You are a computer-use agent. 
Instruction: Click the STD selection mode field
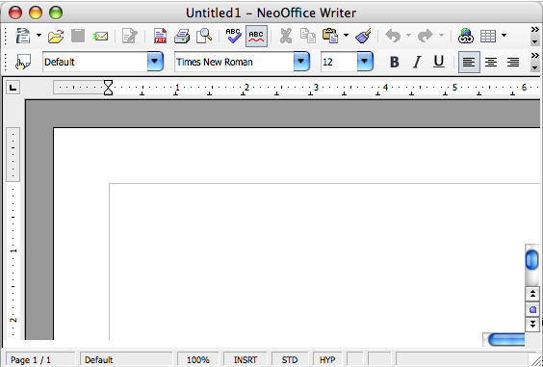coord(290,359)
